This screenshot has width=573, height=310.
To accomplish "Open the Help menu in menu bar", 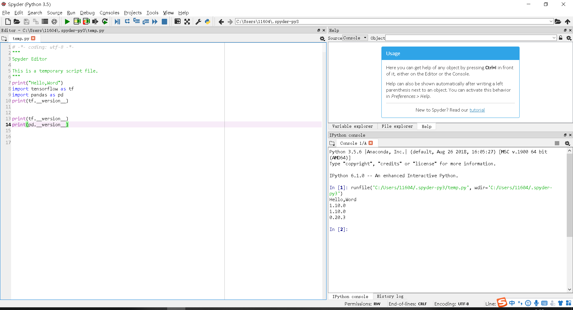I will pos(184,13).
